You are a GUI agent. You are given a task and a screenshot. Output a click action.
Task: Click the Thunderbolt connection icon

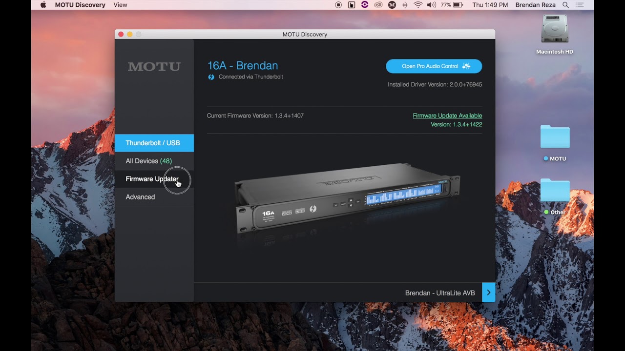point(211,77)
